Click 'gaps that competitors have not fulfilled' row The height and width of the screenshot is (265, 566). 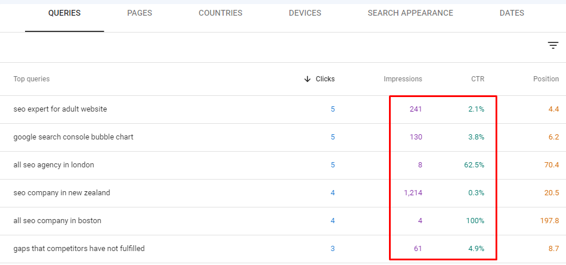tap(283, 249)
